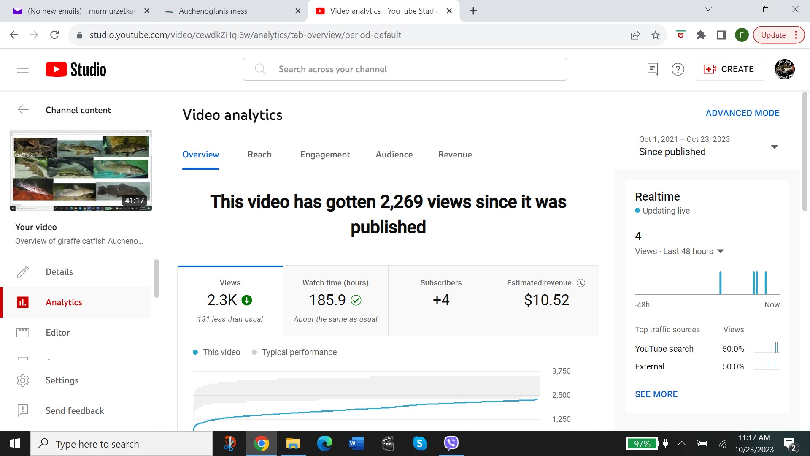Viewport: 810px width, 456px height.
Task: Expand the Last 48 hours dropdown
Action: pos(721,251)
